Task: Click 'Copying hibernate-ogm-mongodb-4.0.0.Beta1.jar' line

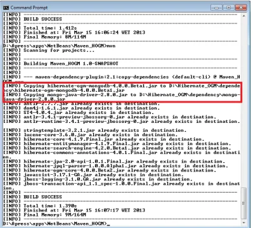Action: (122, 88)
